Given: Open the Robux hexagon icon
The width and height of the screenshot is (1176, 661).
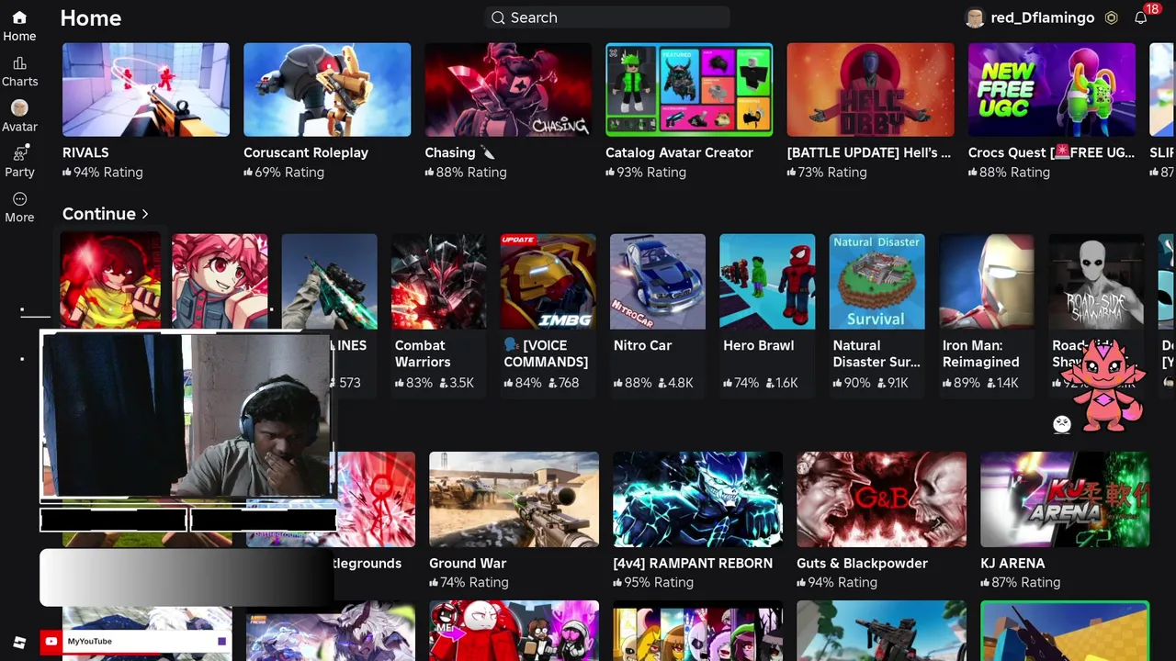Looking at the screenshot, I should coord(1111,17).
